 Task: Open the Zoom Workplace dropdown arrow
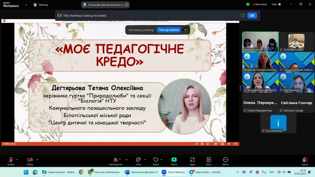[x=26, y=5]
